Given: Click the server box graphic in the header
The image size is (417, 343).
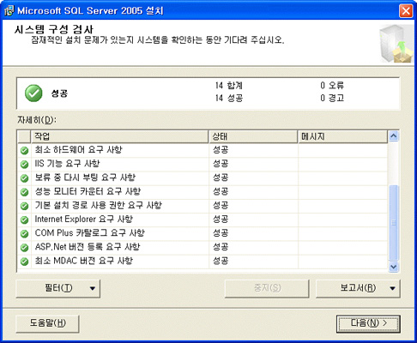Looking at the screenshot, I should (396, 44).
